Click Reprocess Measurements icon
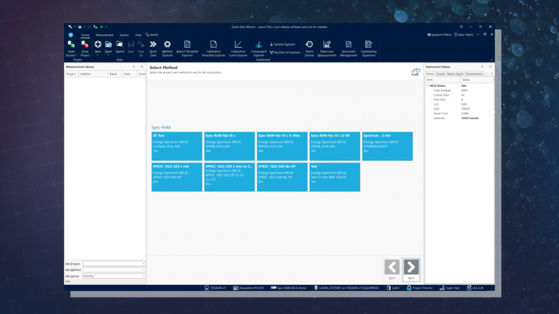The image size is (559, 314). click(327, 48)
